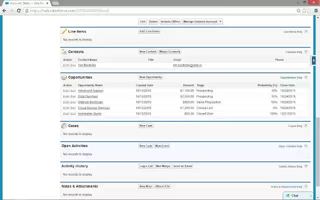
Task: Click the Include Offline button
Action: point(170,21)
